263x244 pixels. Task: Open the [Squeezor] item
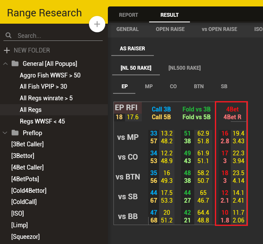(25, 237)
